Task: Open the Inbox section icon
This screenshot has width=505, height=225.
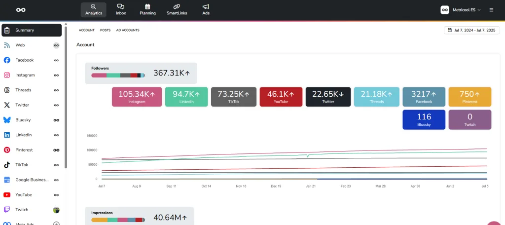Action: pos(121,7)
